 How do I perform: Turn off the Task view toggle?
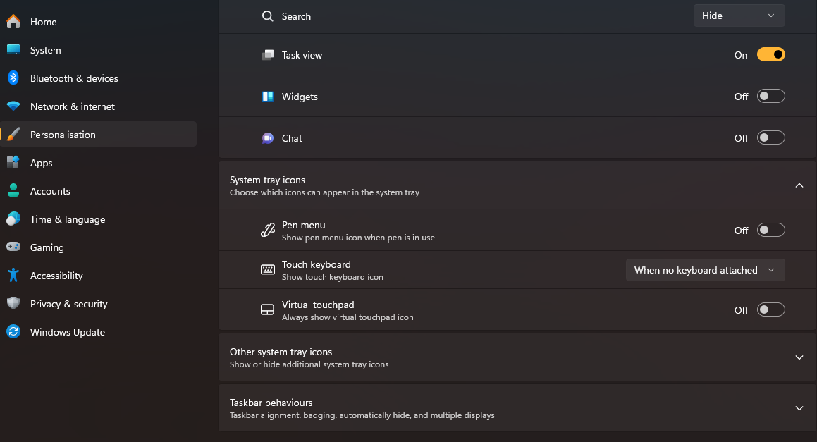pos(770,54)
